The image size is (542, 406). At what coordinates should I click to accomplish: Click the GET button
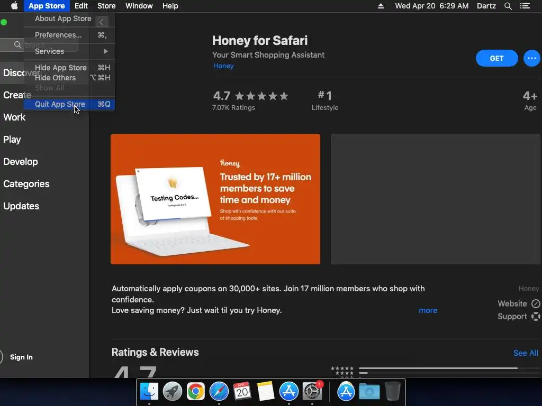tap(496, 58)
